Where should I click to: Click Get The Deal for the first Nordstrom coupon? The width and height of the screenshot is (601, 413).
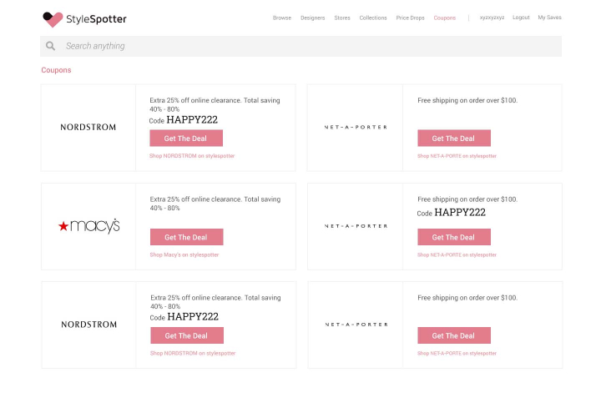click(186, 139)
